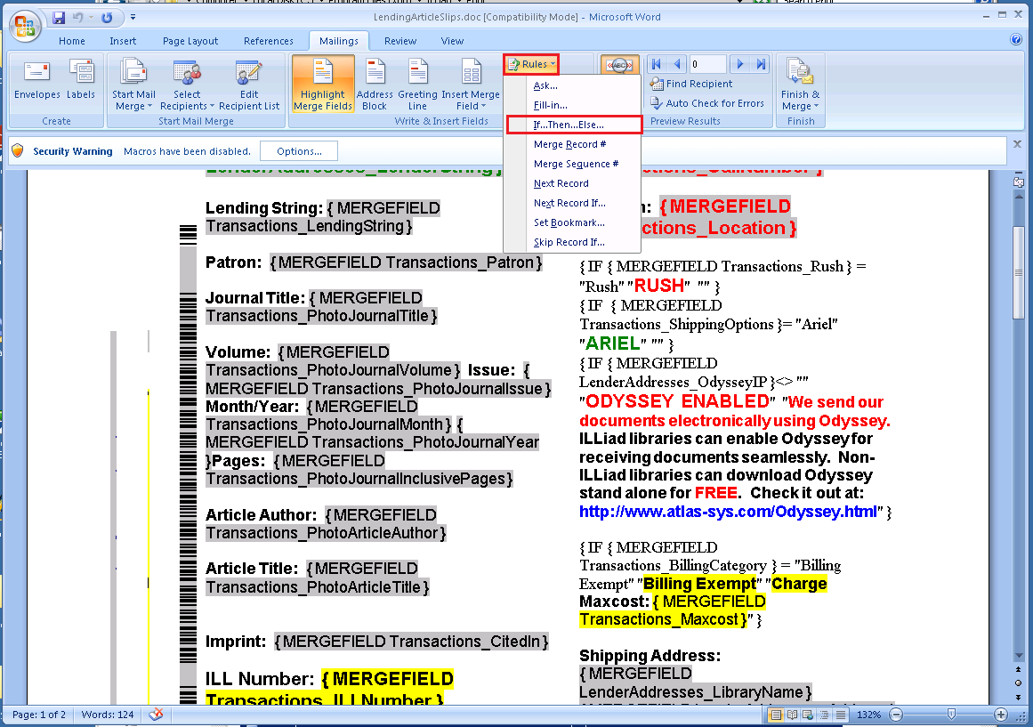The image size is (1033, 727).
Task: Toggle Highlight Merge Fields
Action: pos(323,85)
